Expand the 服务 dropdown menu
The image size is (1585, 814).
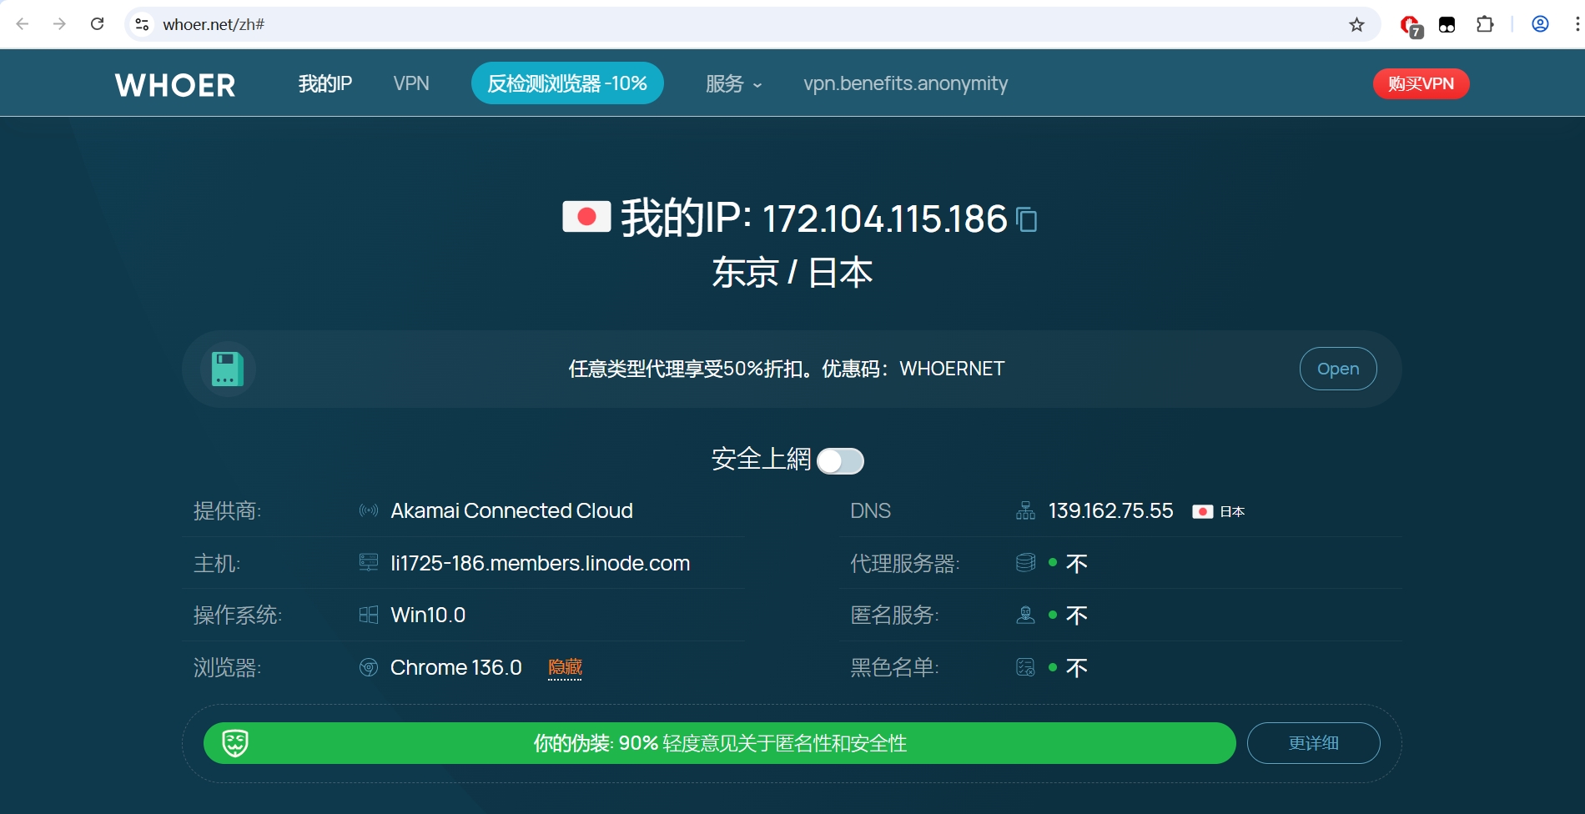733,83
